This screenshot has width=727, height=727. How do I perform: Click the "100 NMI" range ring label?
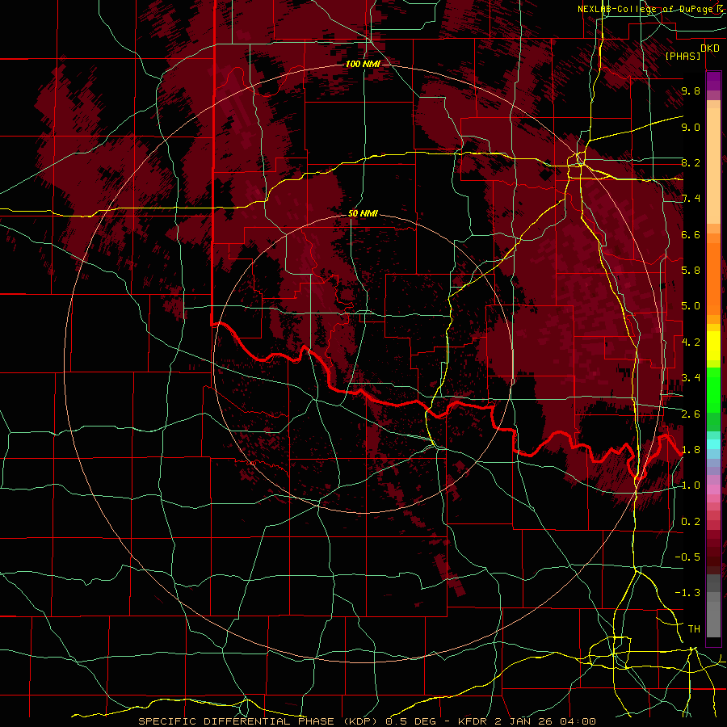point(363,64)
